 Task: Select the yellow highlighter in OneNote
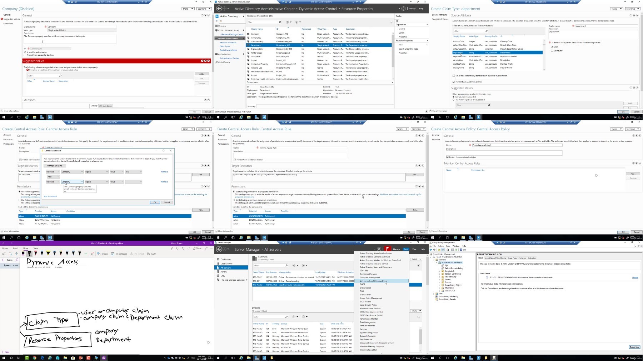48,253
